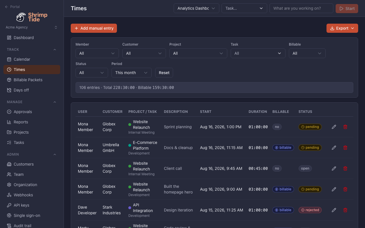Go to Billable Packets
The width and height of the screenshot is (365, 228).
pyautogui.click(x=32, y=80)
